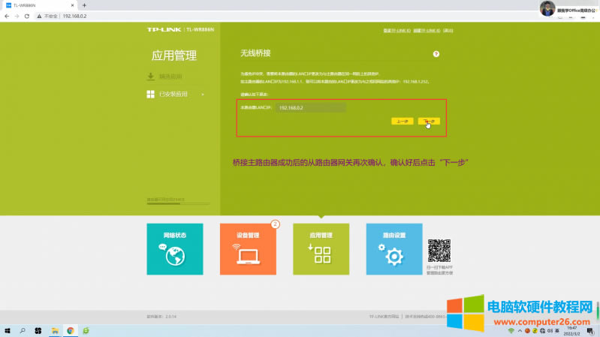Open the 路由设置 gear tile
Image resolution: width=600 pixels, height=337 pixels.
click(x=393, y=248)
